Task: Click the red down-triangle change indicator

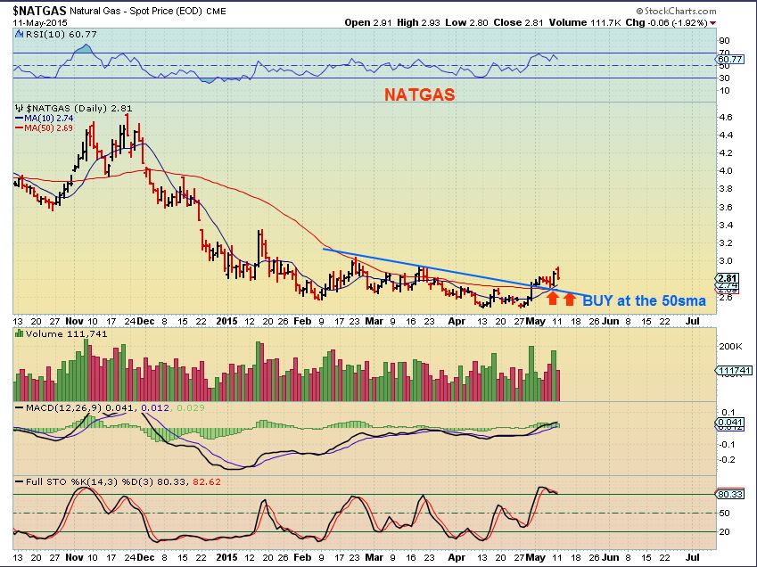Action: tap(713, 22)
